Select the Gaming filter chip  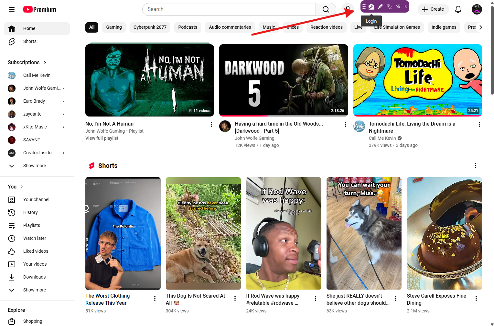[x=114, y=27]
